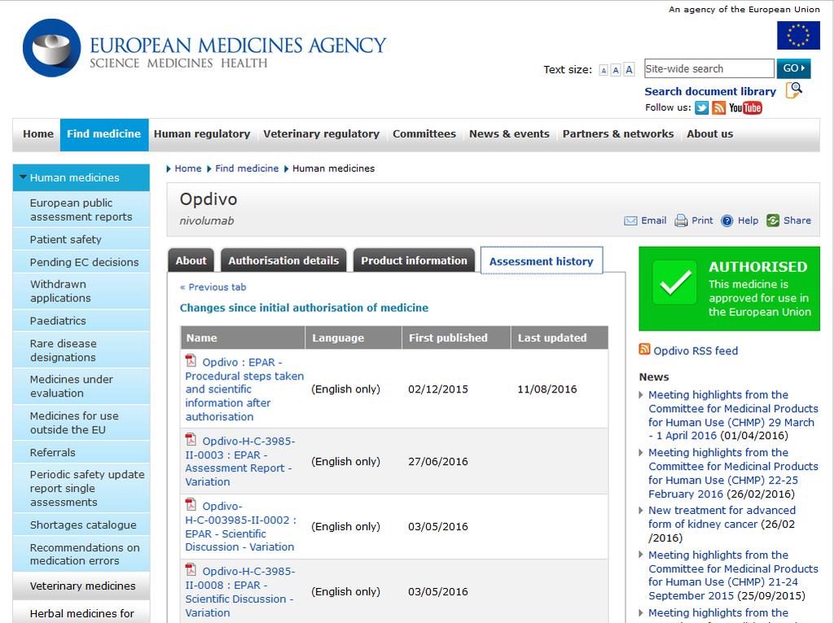Open New treatment for kidney cancer news
This screenshot has height=623, width=834.
tap(722, 517)
